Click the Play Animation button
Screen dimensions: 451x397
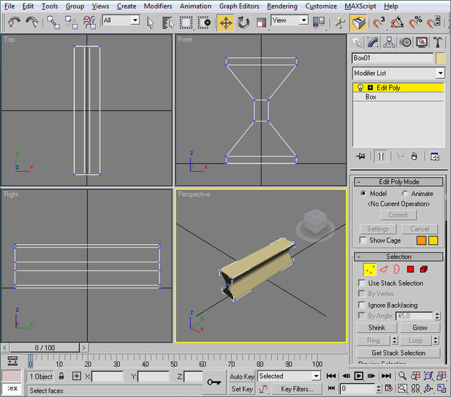(359, 377)
